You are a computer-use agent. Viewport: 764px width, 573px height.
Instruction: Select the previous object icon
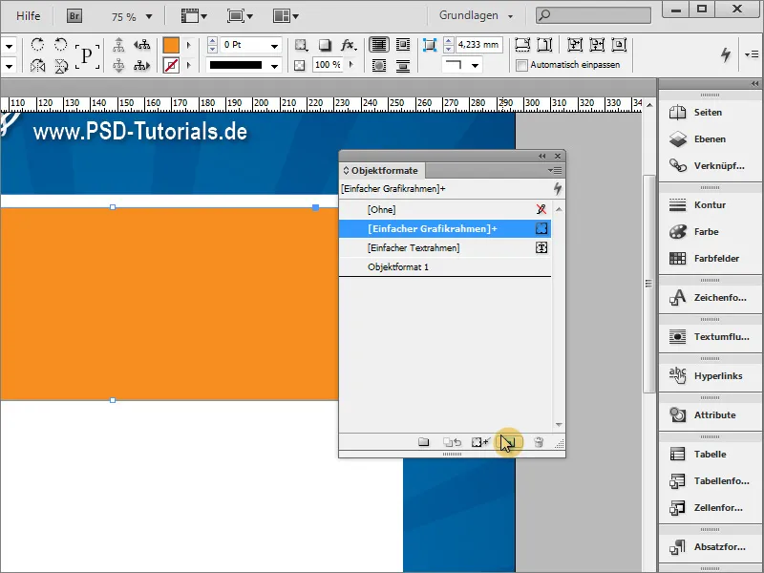point(141,45)
